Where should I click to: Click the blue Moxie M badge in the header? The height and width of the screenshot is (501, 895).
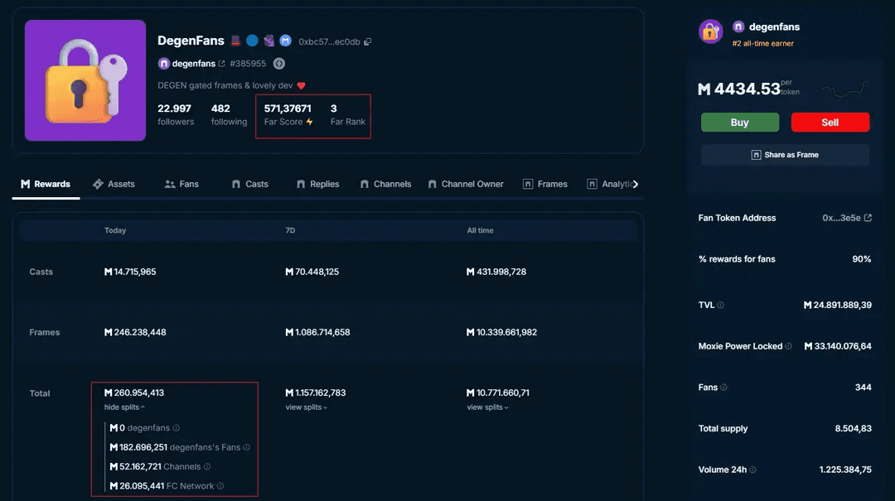coord(285,41)
